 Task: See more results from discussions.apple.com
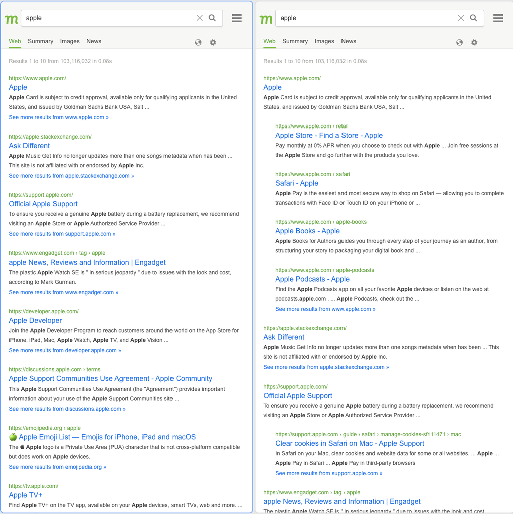point(67,409)
